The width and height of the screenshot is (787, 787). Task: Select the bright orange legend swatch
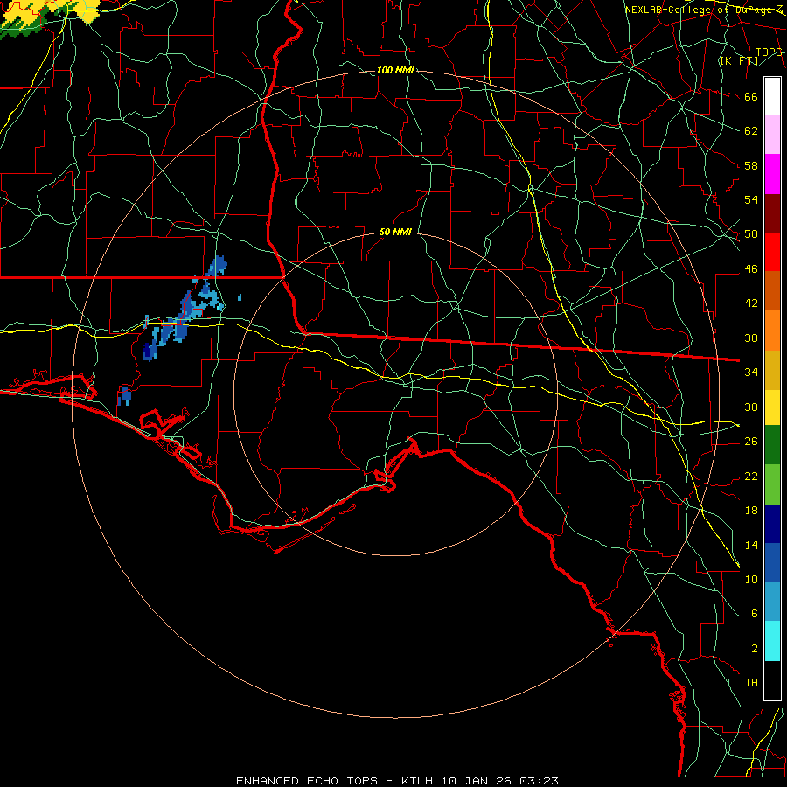tap(772, 331)
